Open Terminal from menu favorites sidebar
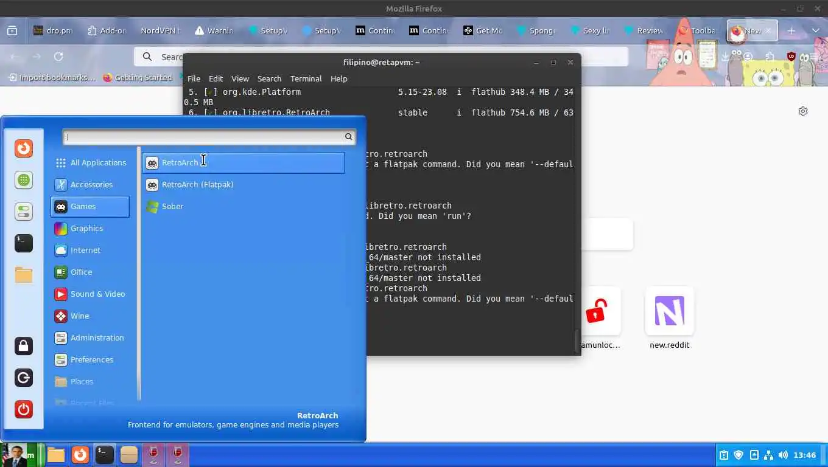 24,243
